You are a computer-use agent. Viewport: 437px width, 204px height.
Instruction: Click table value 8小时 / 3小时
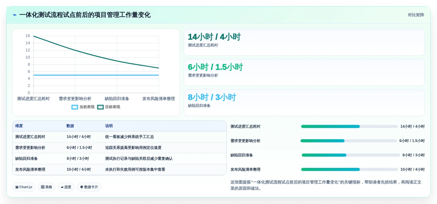click(78, 159)
